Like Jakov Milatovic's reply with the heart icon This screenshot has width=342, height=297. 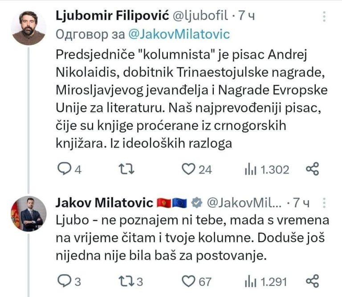click(x=190, y=281)
